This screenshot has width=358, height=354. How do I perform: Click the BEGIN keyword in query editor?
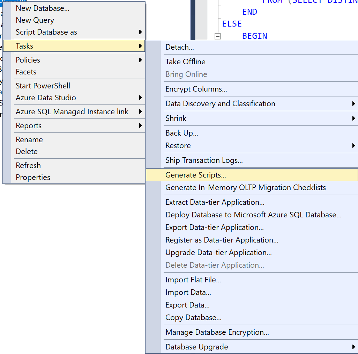[x=255, y=36]
